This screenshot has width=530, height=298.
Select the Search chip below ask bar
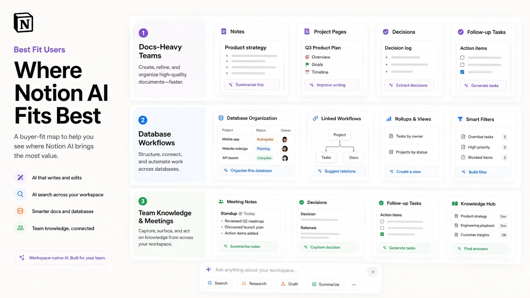(218, 283)
